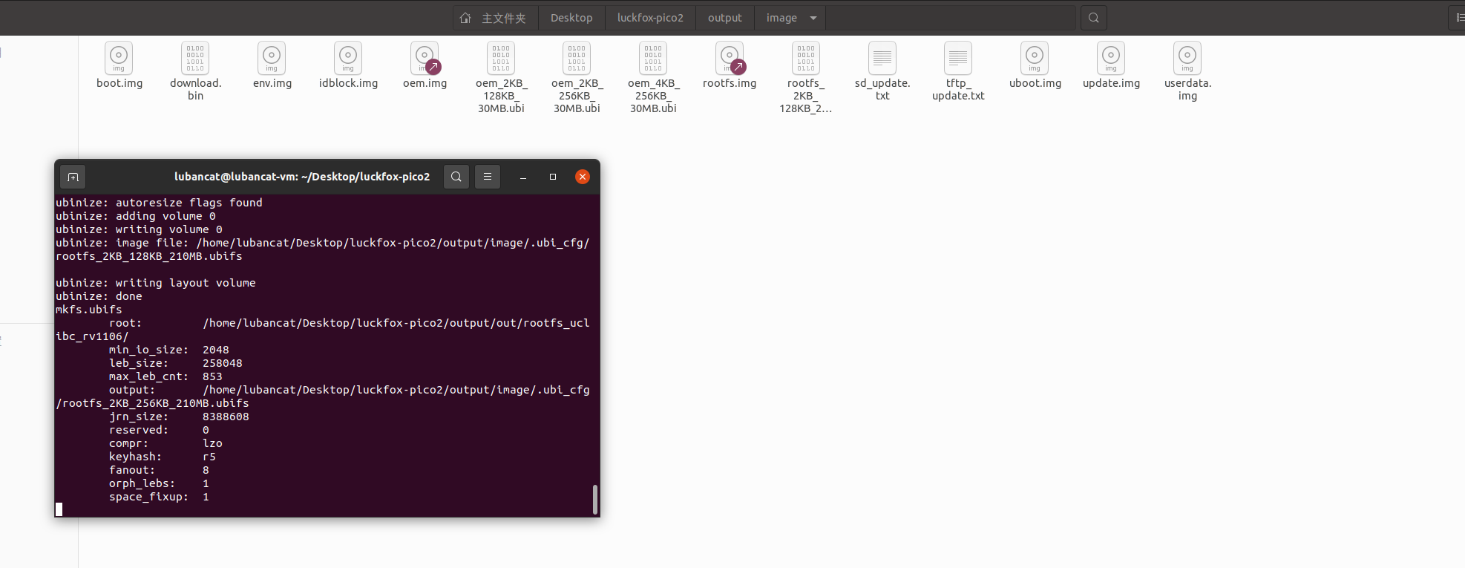This screenshot has height=568, width=1465.
Task: Open file manager search button
Action: tap(1094, 18)
